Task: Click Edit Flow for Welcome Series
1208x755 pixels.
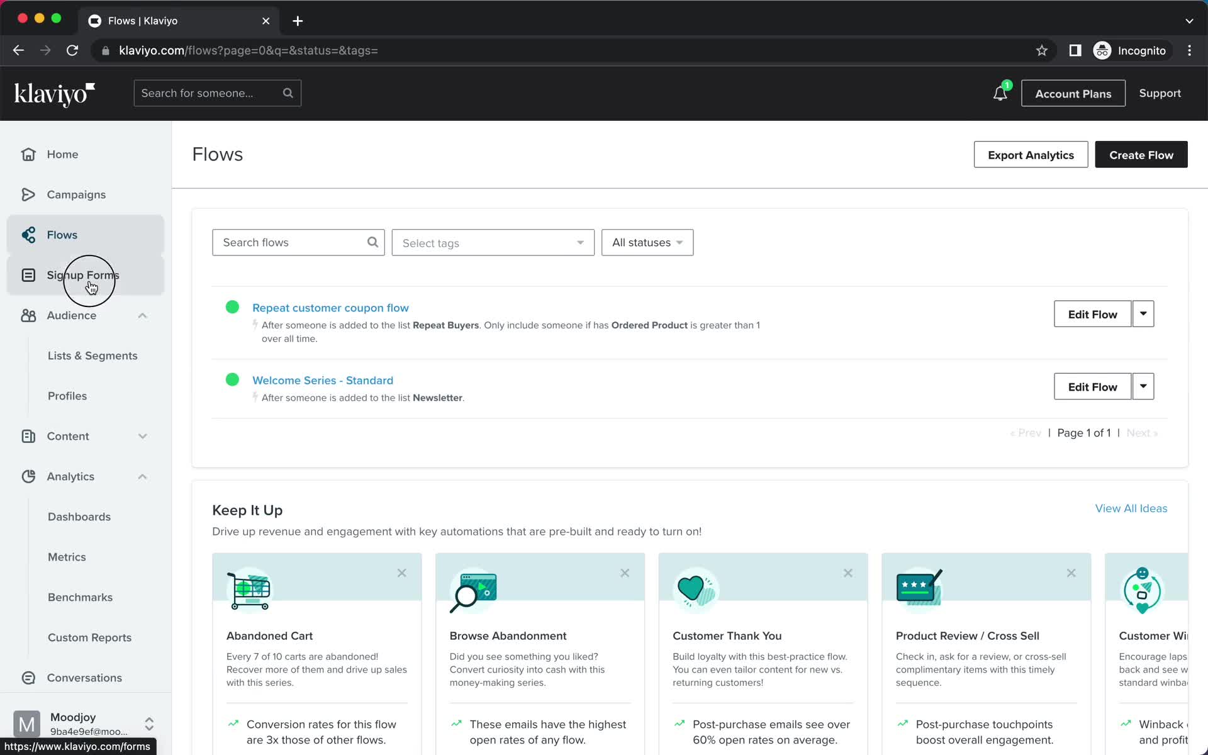Action: pyautogui.click(x=1092, y=386)
